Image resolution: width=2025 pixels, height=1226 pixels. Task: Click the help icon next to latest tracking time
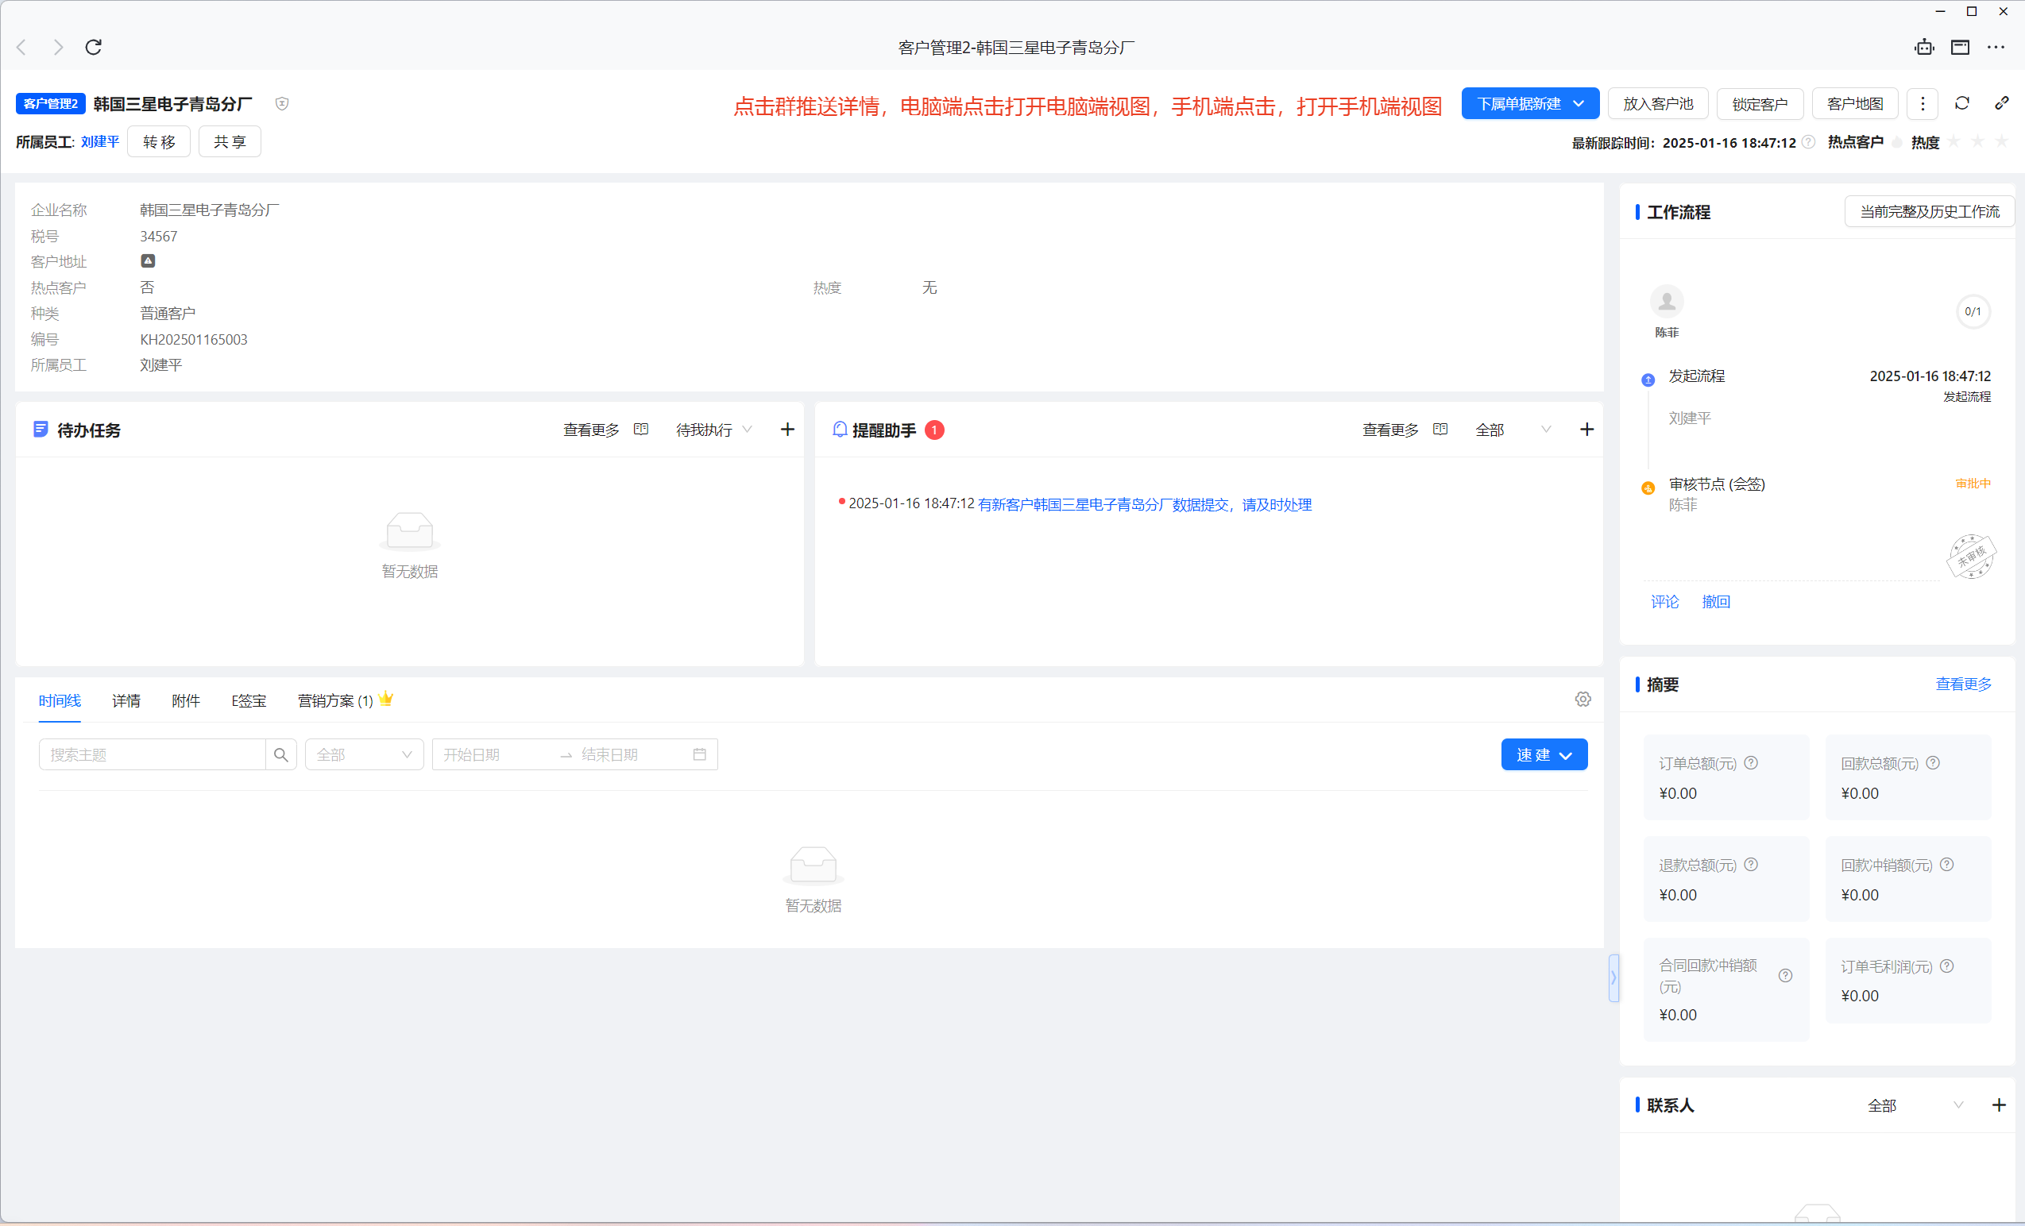tap(1808, 142)
